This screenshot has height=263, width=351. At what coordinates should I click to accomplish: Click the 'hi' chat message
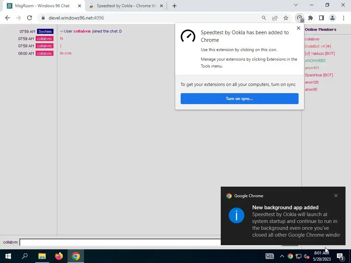[61, 38]
